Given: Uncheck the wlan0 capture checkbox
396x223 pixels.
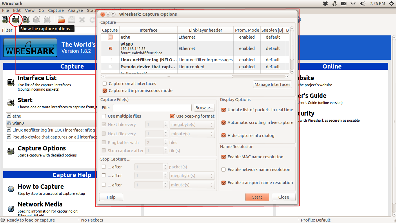Looking at the screenshot, I should coord(110,48).
